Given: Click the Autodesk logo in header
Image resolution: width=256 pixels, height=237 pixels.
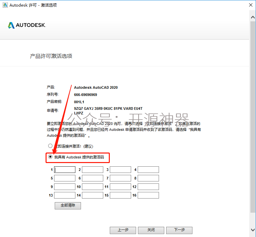Looking at the screenshot, I should click(27, 25).
